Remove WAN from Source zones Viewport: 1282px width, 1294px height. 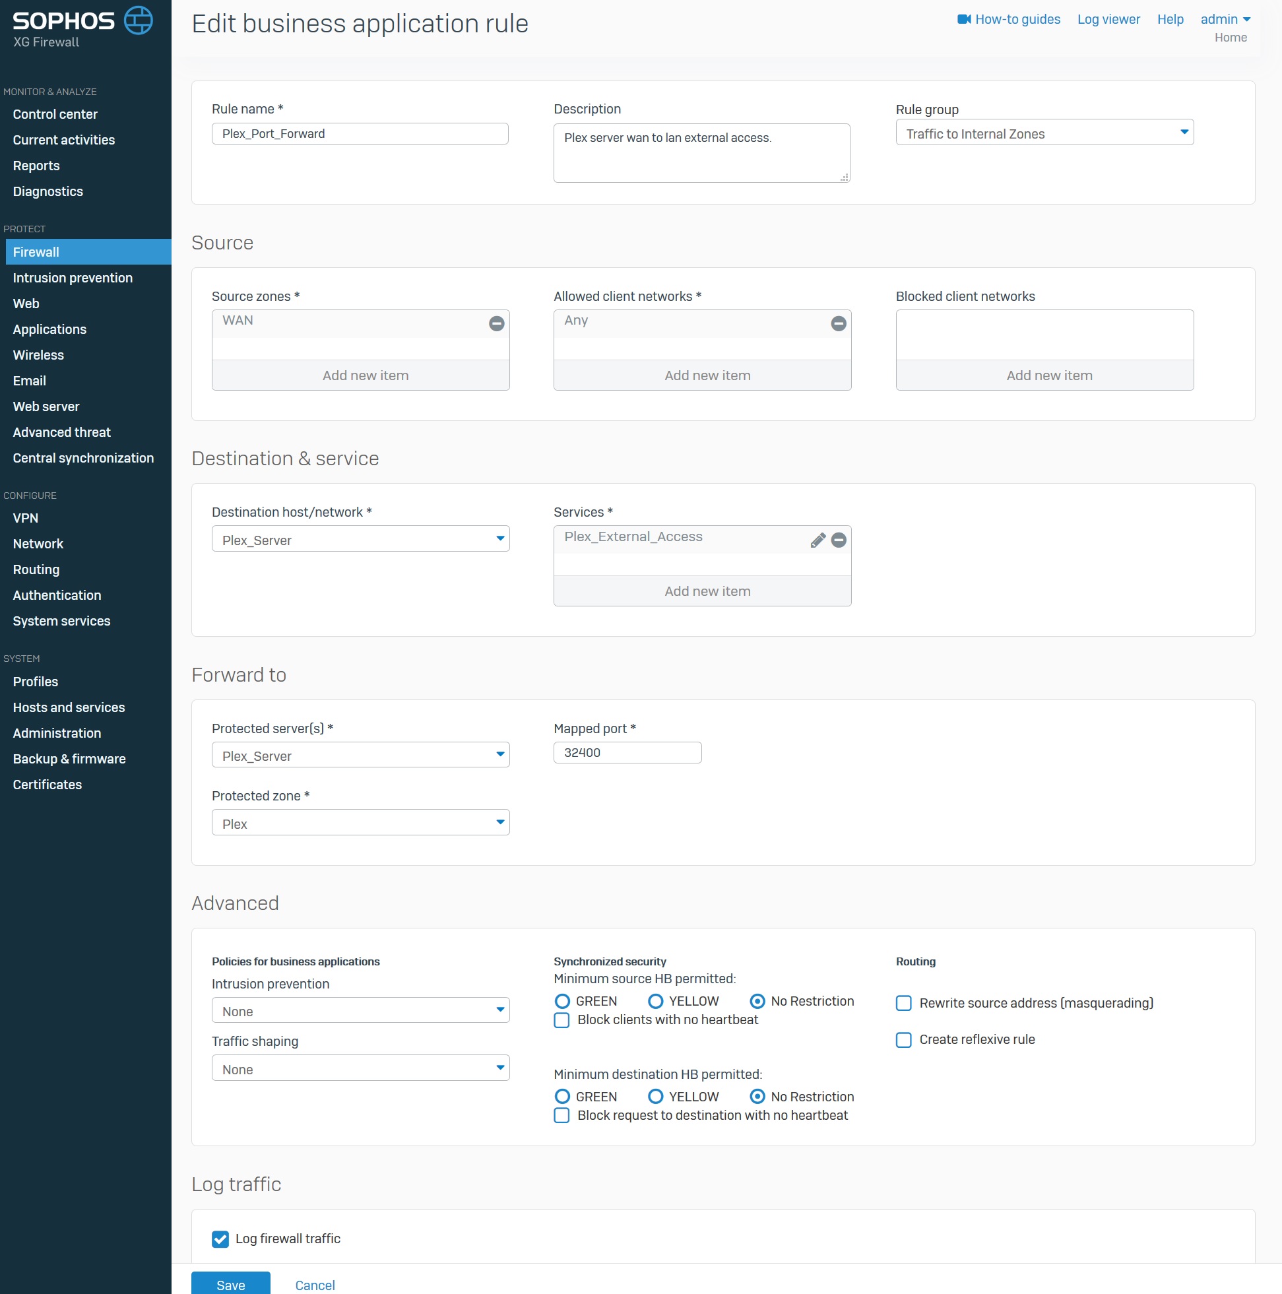496,323
